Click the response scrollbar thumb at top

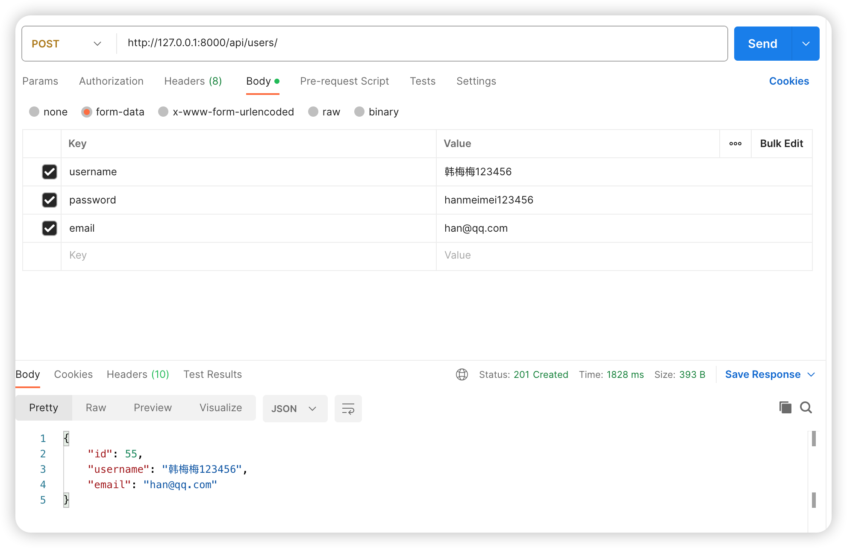[814, 439]
